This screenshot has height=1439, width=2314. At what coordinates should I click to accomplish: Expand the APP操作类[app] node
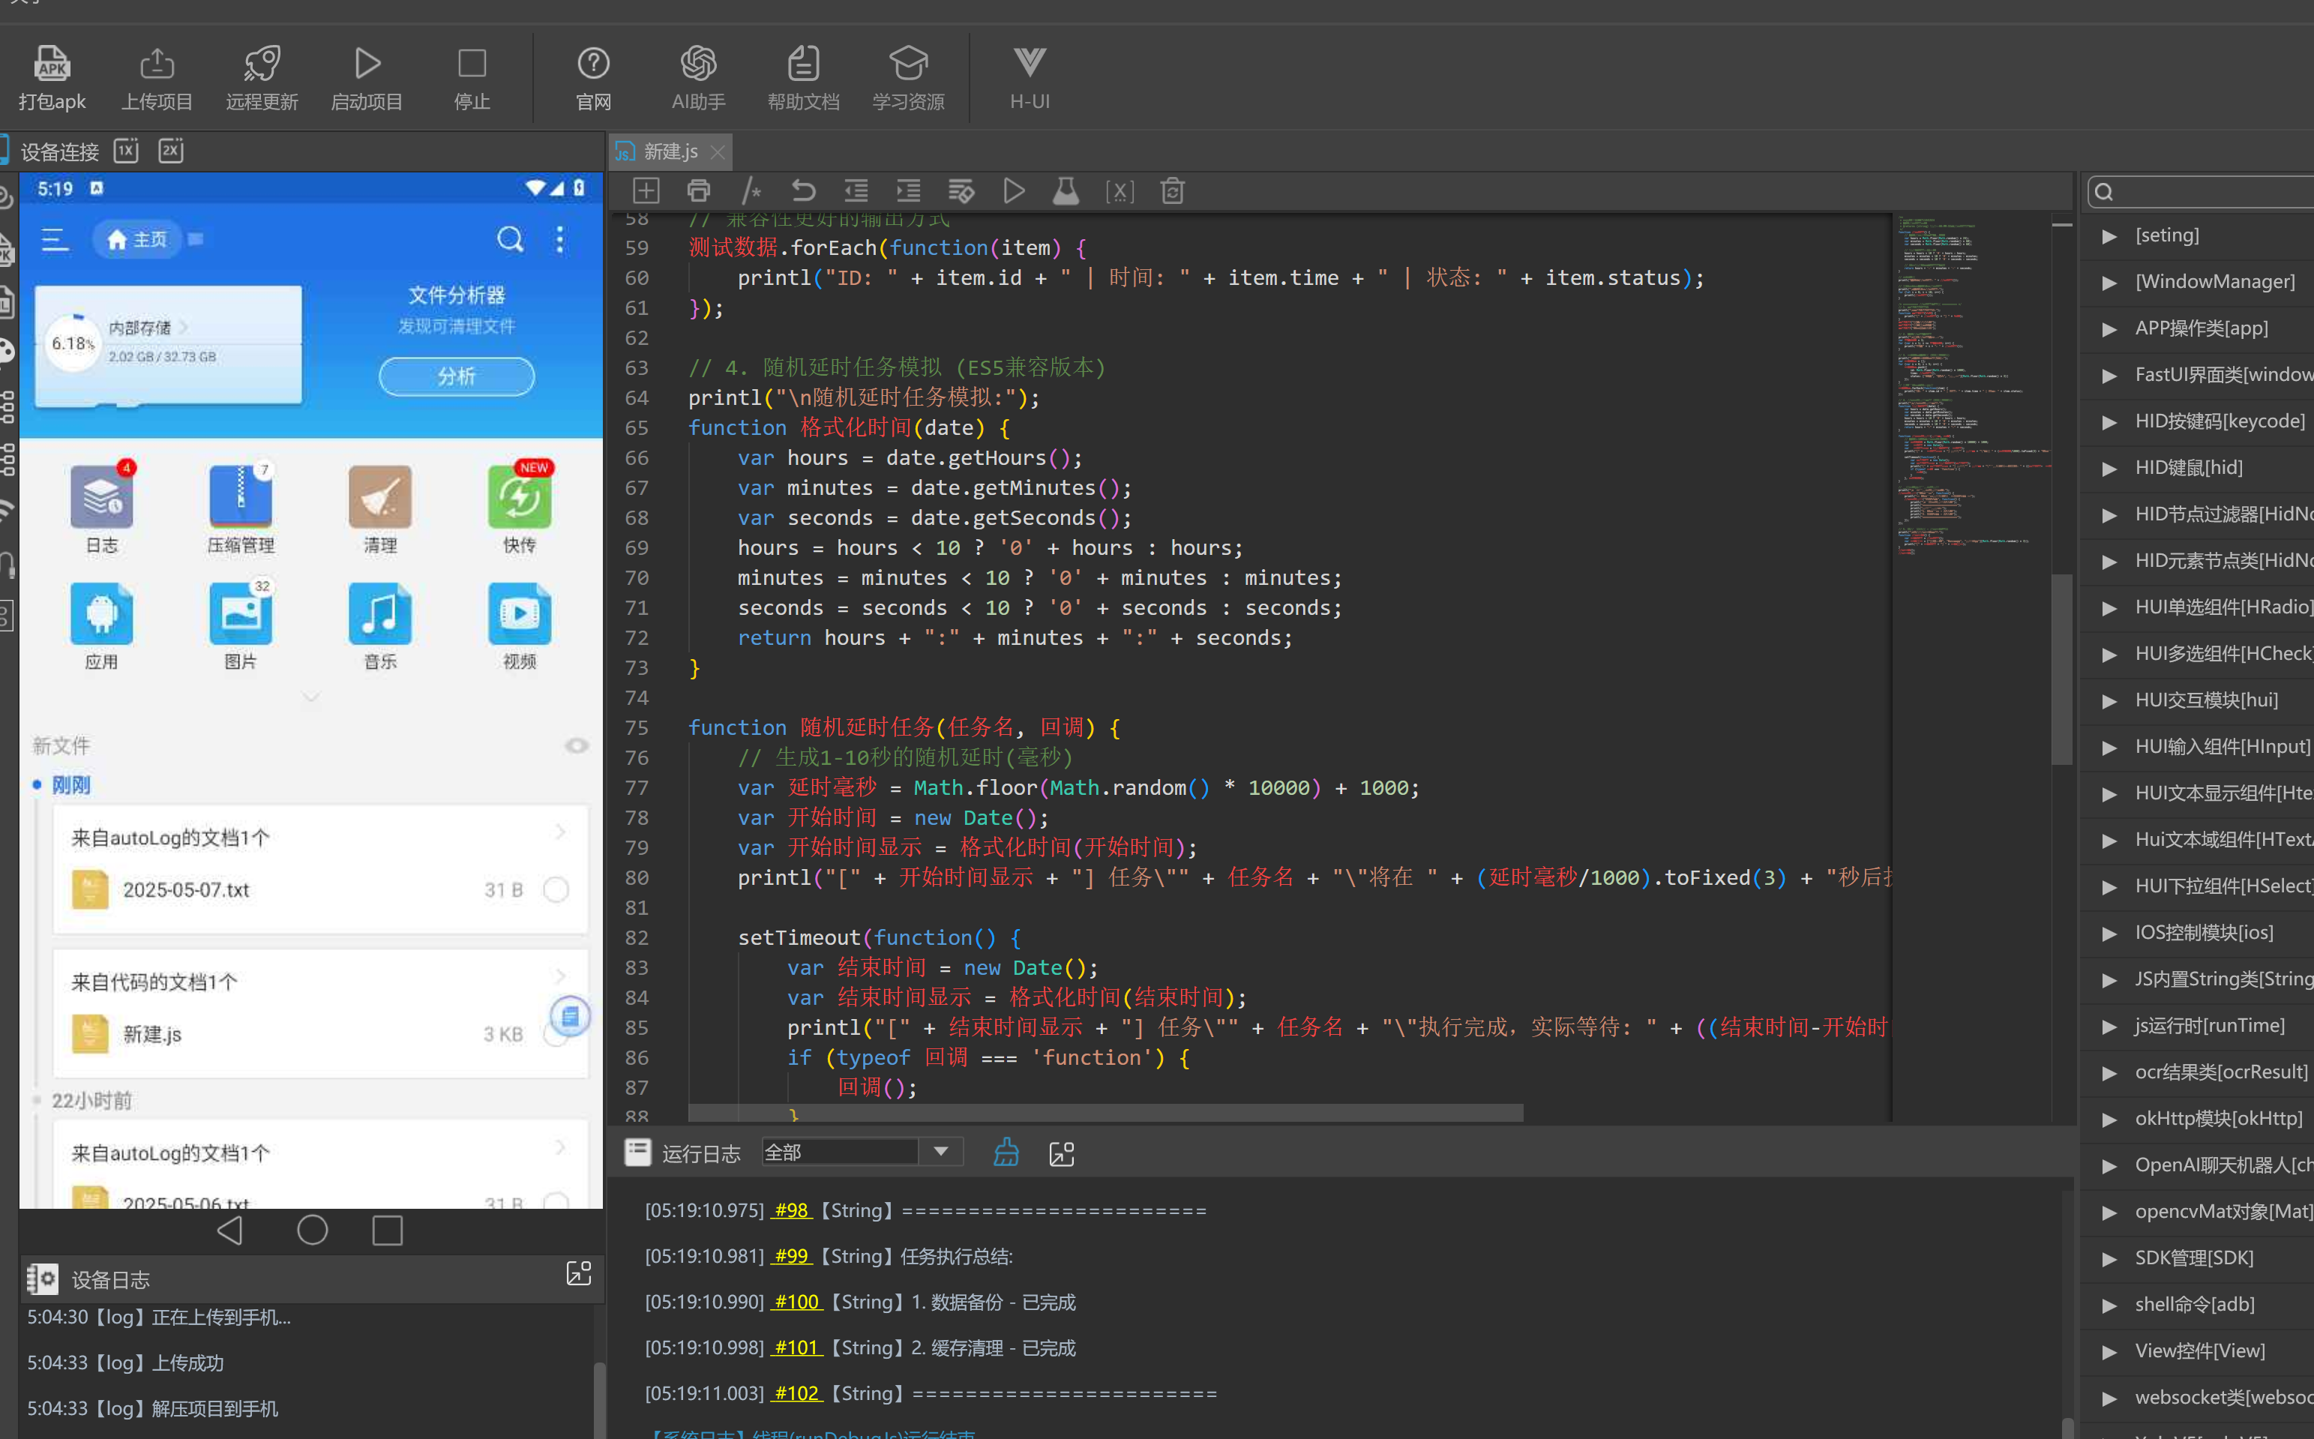[2109, 329]
